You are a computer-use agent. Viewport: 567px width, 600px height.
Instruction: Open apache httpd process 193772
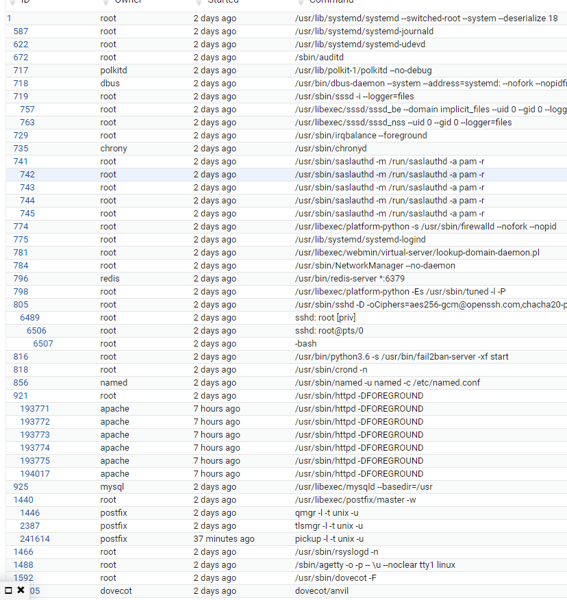point(35,422)
